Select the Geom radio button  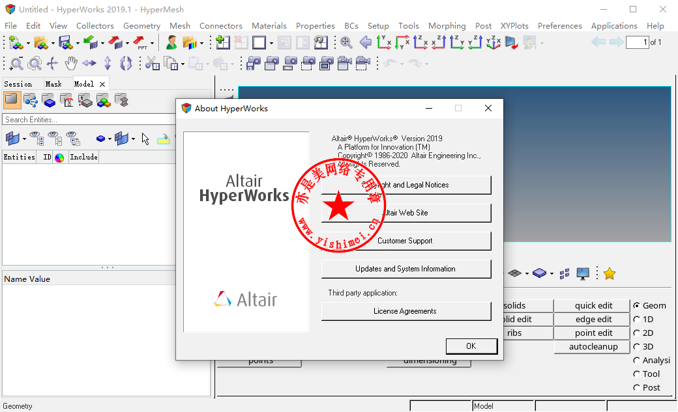pyautogui.click(x=636, y=306)
